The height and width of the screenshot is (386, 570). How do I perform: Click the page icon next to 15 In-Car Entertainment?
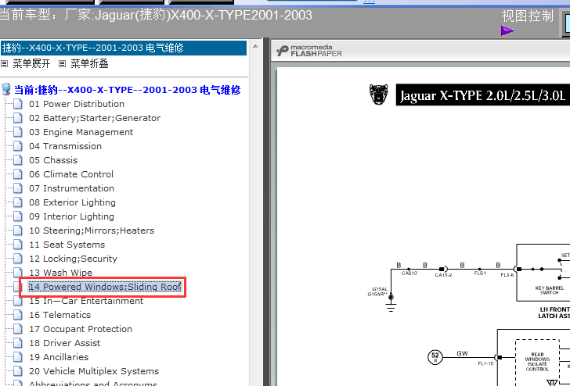(x=18, y=301)
